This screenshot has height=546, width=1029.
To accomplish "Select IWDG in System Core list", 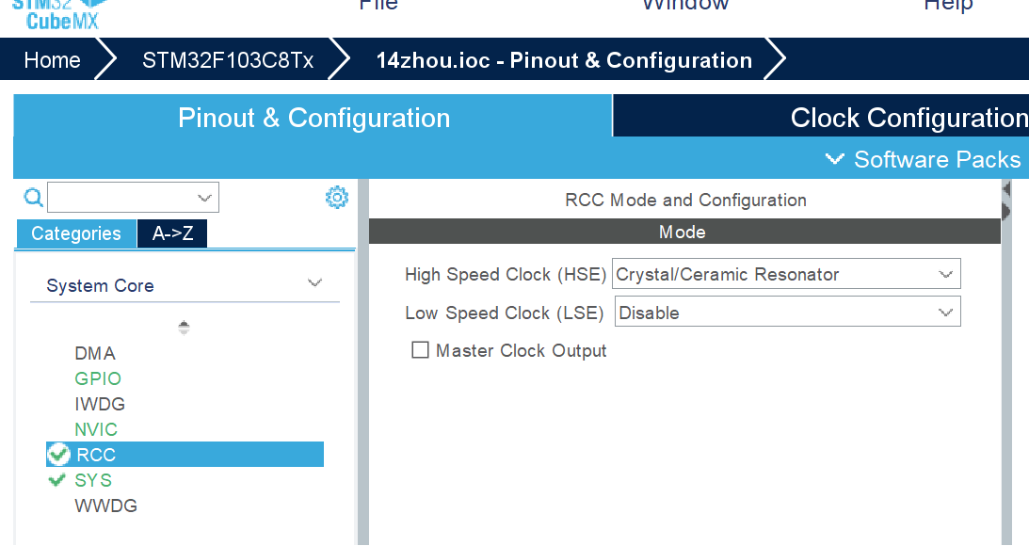I will pos(100,404).
